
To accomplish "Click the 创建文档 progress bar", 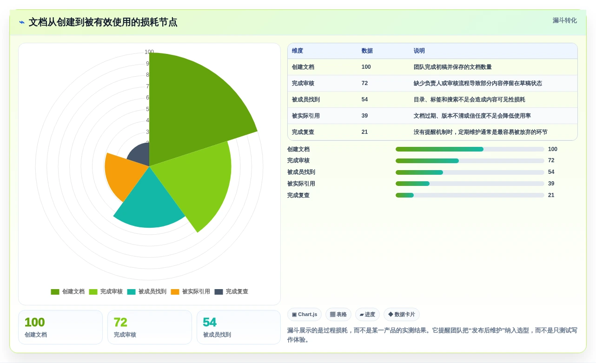I will pos(470,149).
